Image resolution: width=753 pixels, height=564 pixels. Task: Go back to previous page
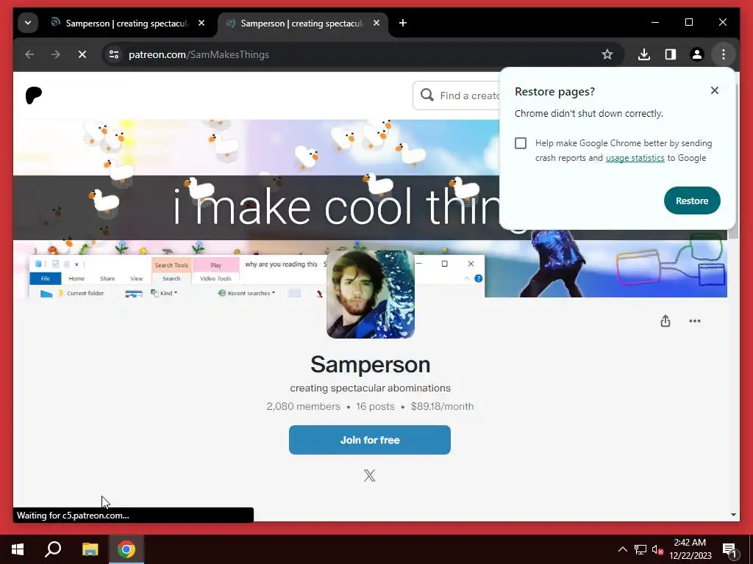(x=29, y=54)
